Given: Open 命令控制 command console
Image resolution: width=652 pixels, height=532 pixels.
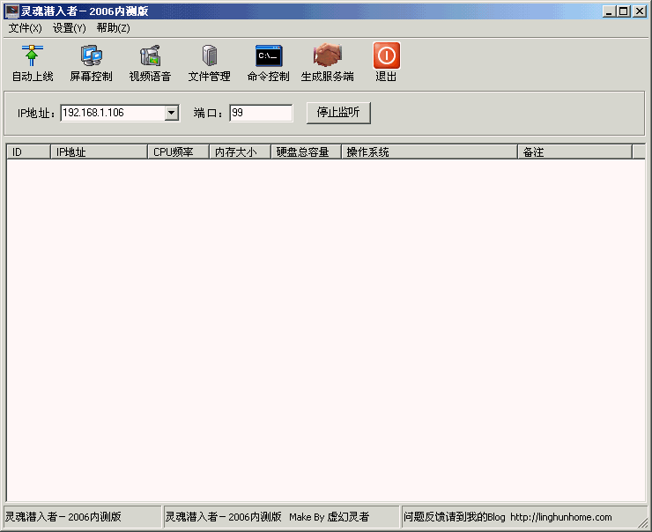Looking at the screenshot, I should [x=268, y=56].
